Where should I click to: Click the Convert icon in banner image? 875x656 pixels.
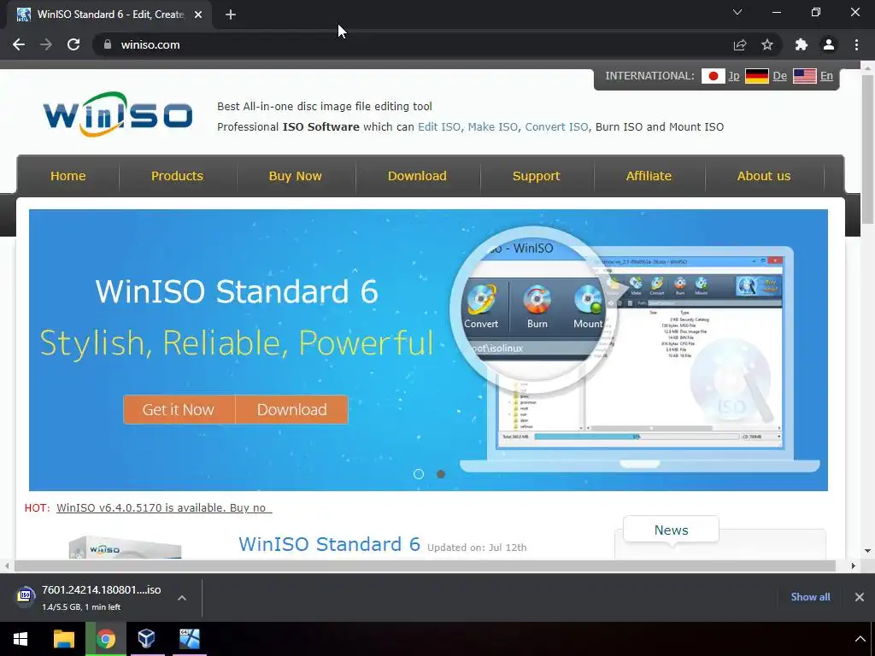(481, 307)
